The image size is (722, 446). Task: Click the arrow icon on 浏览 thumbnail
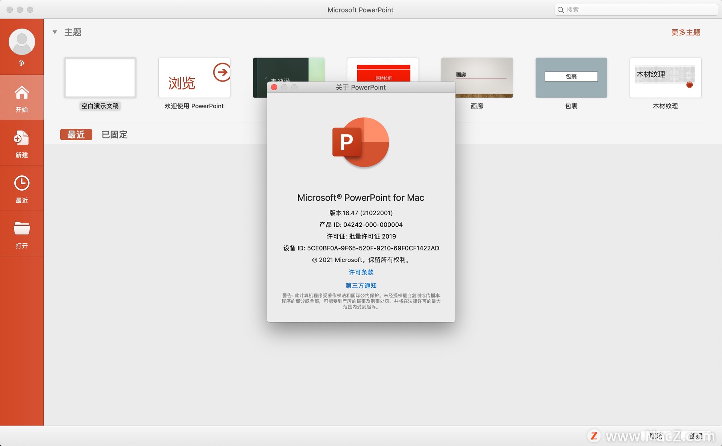[222, 72]
